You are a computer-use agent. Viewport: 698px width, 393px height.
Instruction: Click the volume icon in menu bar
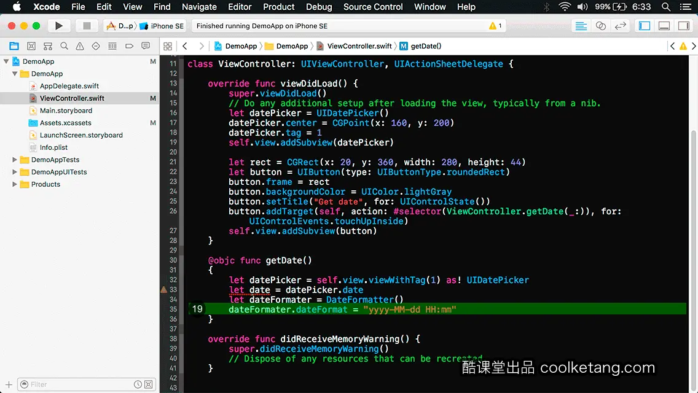[582, 7]
